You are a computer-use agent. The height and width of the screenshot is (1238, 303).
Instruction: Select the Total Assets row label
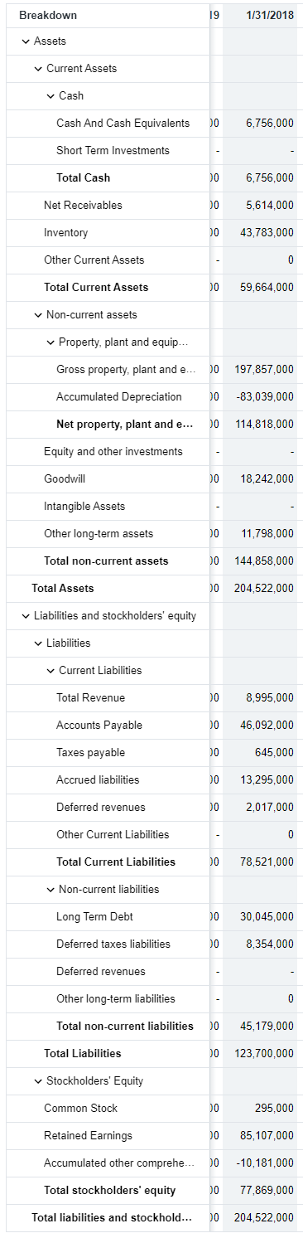(x=63, y=588)
